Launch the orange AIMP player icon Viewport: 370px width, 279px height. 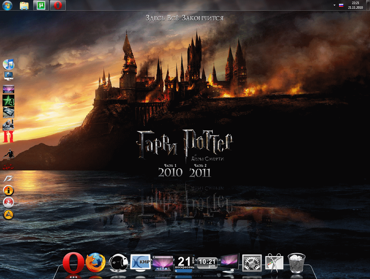8,214
